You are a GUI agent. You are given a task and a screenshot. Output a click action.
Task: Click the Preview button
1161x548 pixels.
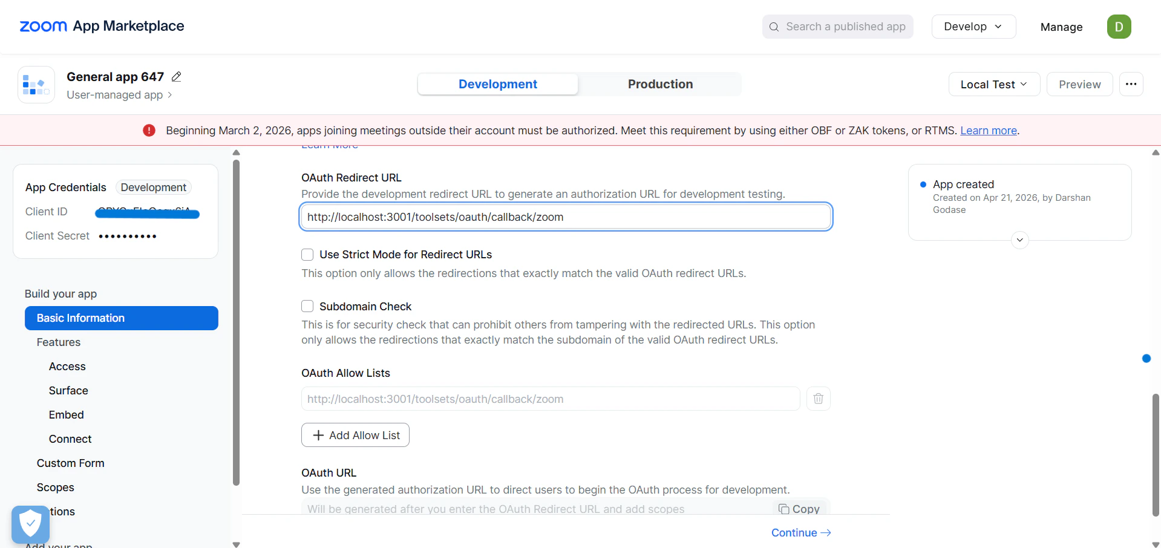tap(1079, 84)
